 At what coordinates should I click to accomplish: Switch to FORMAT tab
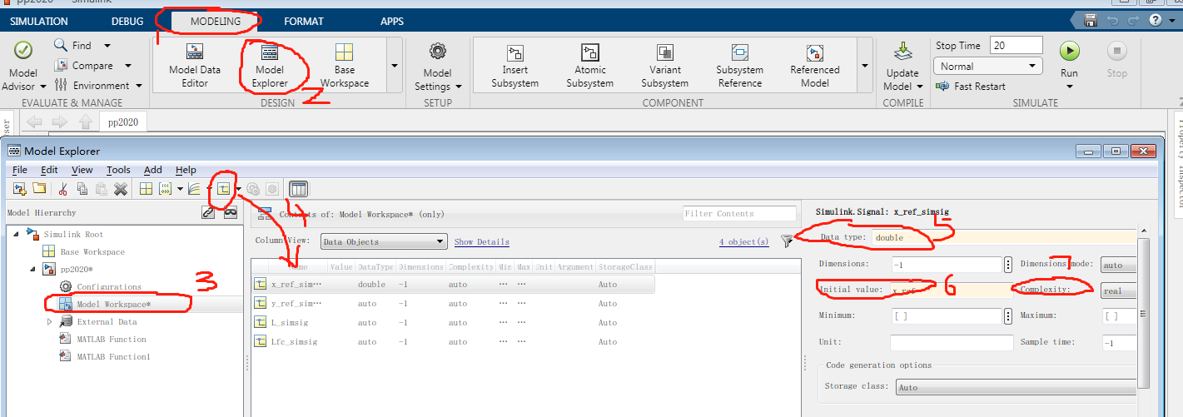coord(304,21)
